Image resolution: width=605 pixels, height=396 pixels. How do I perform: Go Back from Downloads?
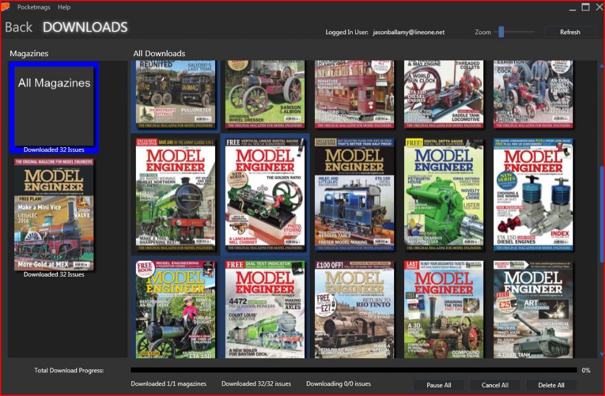pyautogui.click(x=18, y=27)
